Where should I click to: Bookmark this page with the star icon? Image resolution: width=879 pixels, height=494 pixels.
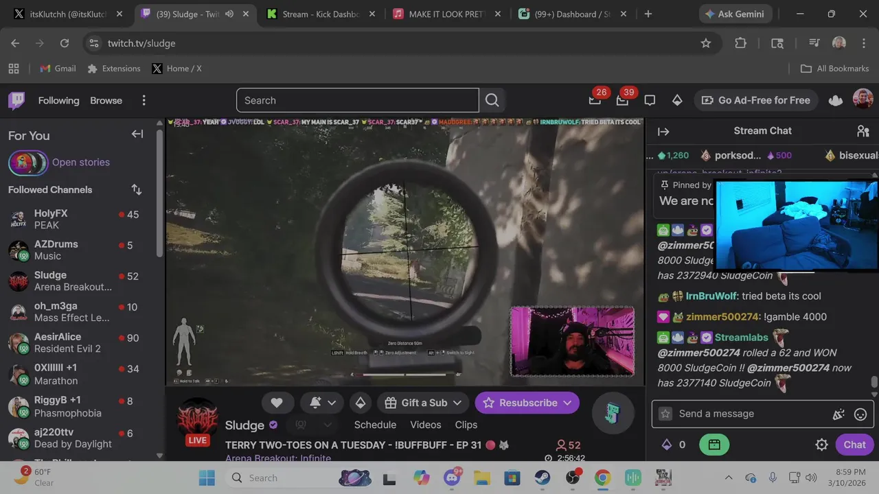[x=705, y=43]
